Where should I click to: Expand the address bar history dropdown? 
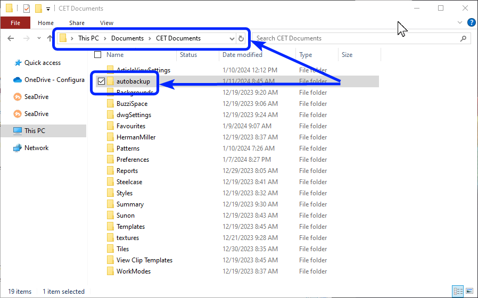[232, 39]
